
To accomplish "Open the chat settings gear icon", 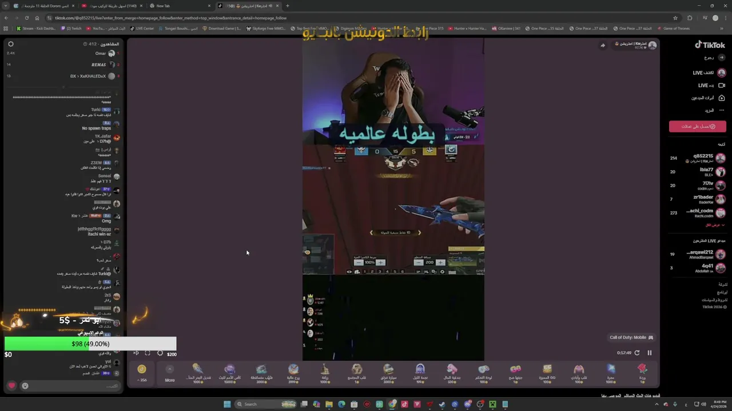I will [x=10, y=44].
